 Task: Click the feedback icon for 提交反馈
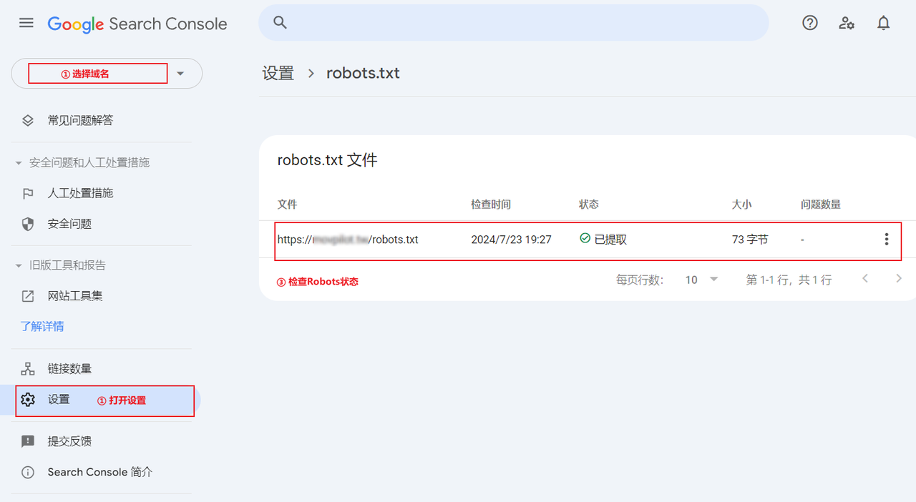point(28,441)
